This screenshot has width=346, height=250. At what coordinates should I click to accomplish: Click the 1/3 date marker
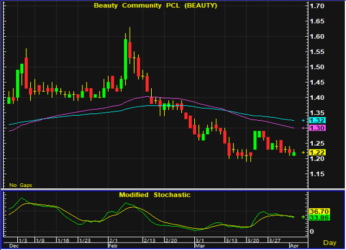(23, 241)
